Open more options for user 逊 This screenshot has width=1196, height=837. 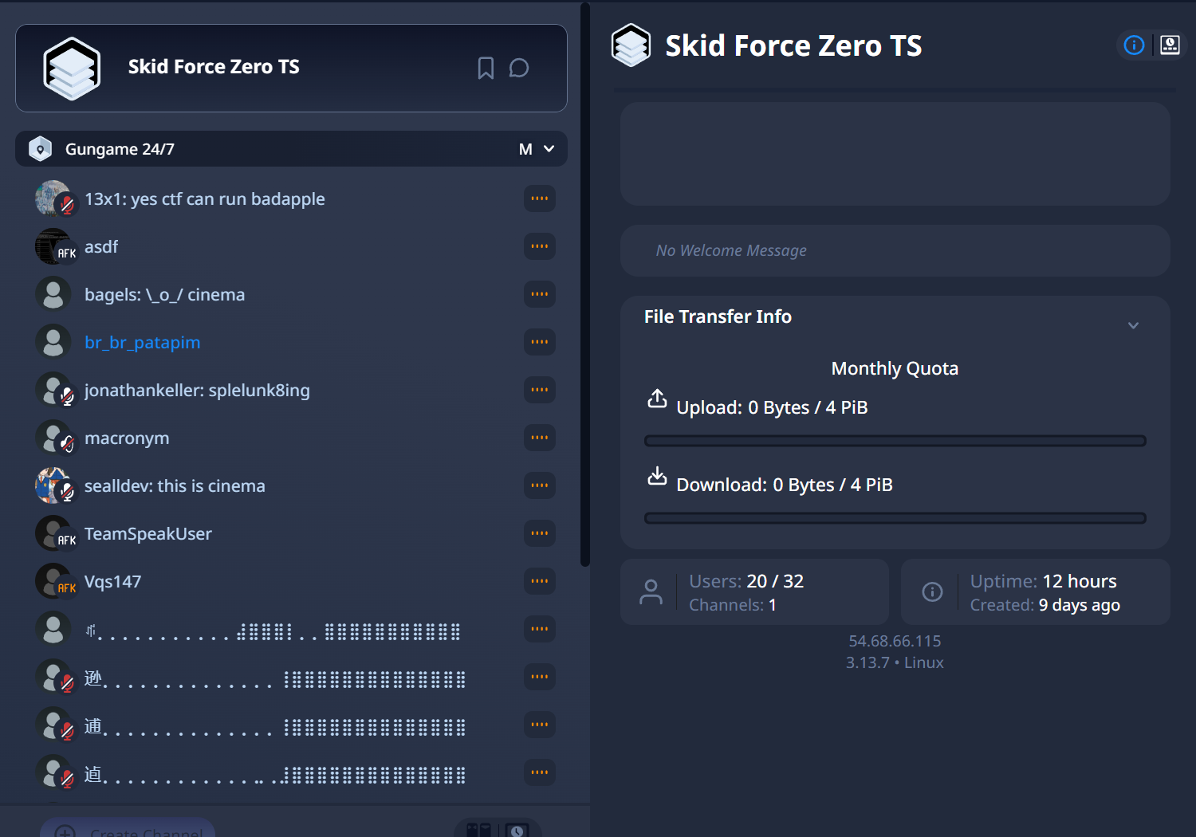[x=540, y=677]
